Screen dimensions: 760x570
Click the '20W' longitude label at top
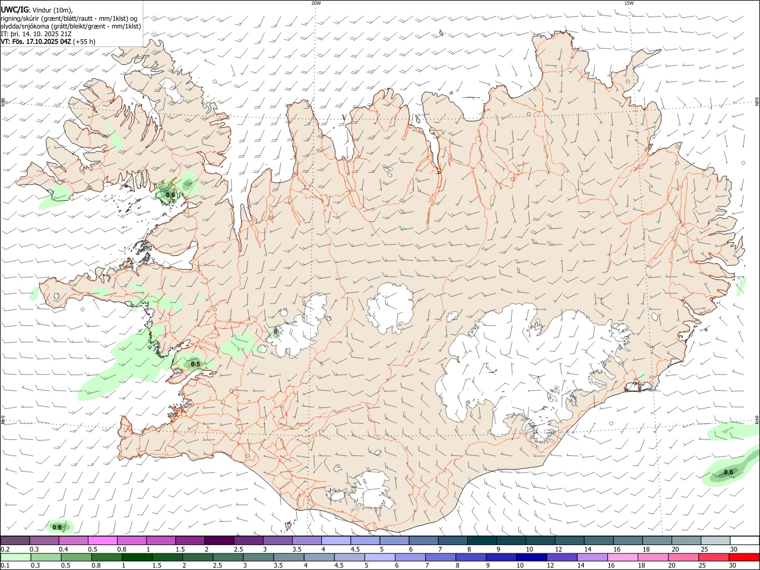click(316, 3)
